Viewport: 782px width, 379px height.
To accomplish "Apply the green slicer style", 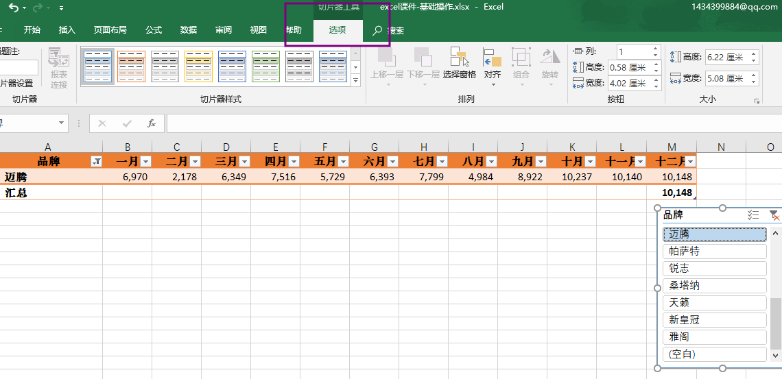I will click(x=265, y=66).
